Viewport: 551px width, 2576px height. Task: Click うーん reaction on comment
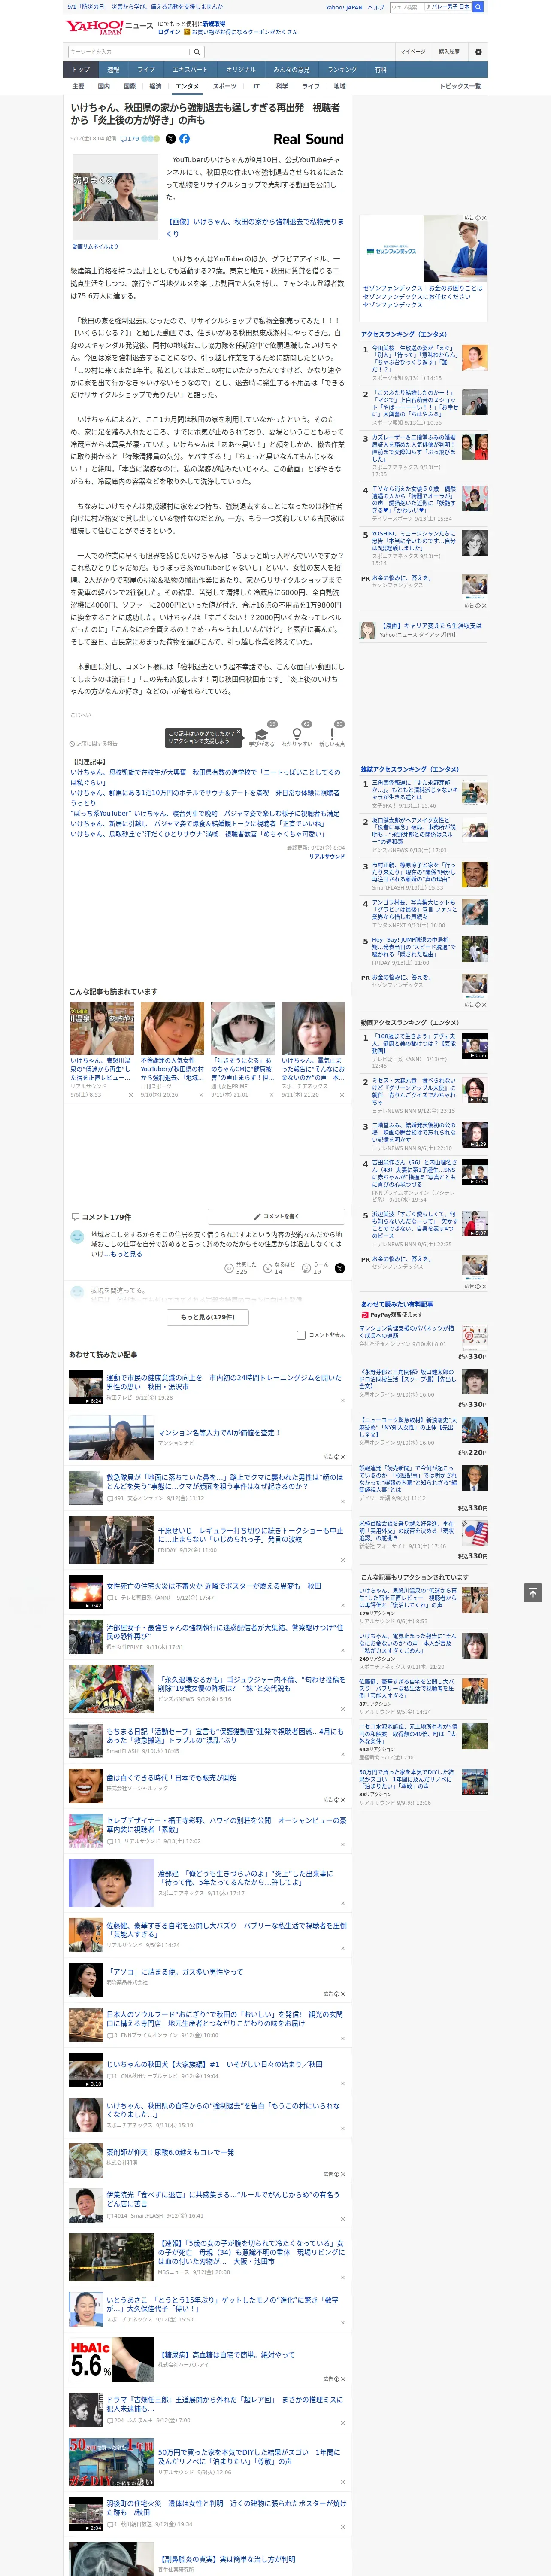[x=315, y=1268]
